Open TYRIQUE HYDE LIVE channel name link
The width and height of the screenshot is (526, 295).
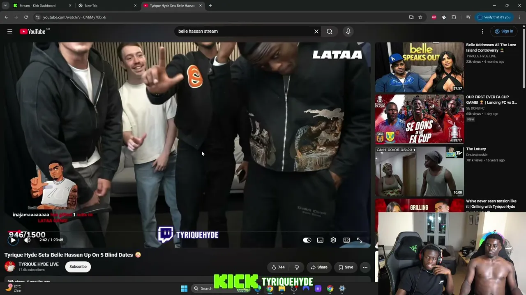tap(39, 264)
